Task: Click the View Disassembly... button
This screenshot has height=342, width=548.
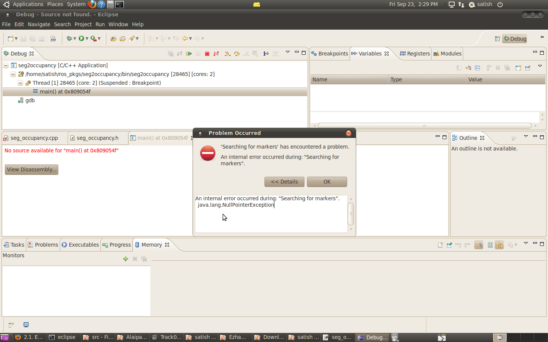Action: click(x=32, y=169)
